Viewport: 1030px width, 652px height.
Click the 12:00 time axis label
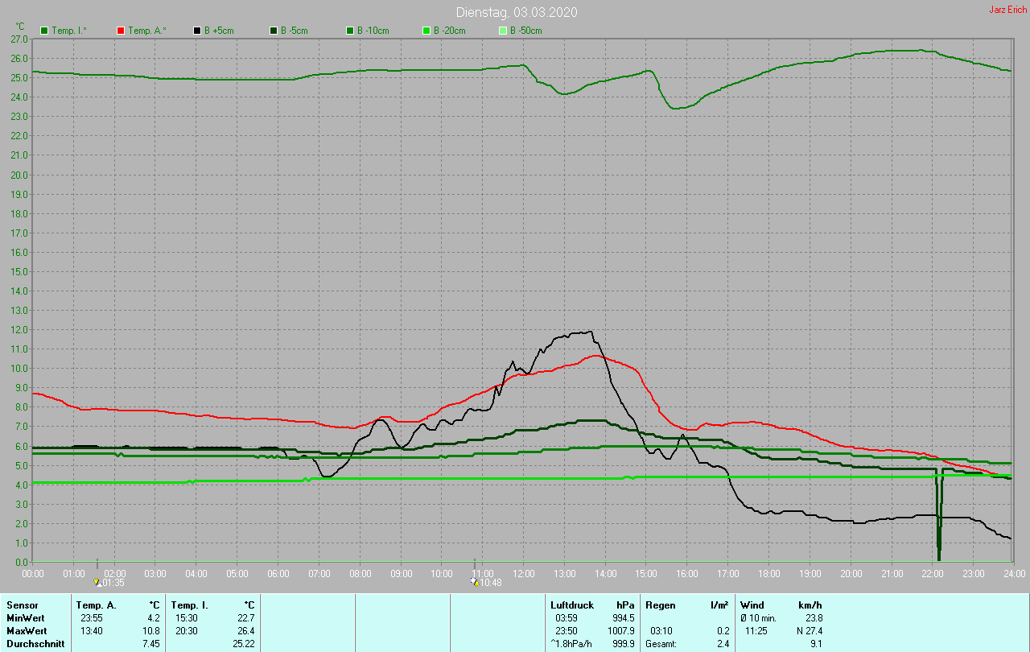coord(524,573)
